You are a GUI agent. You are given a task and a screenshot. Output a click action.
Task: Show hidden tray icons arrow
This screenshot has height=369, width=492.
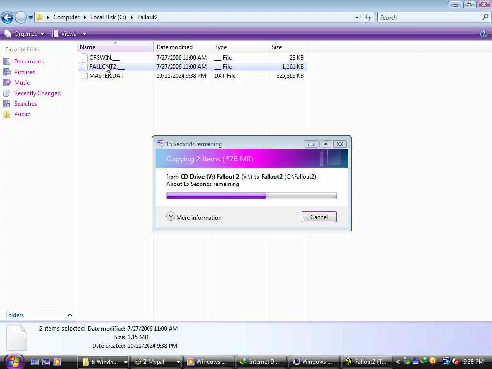398,362
